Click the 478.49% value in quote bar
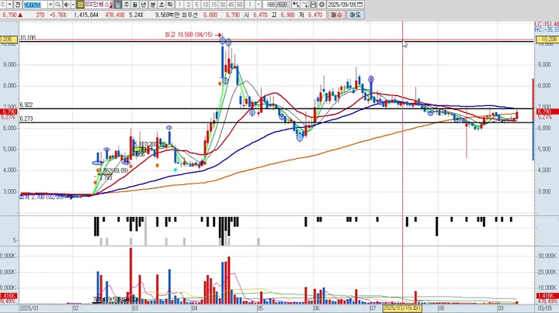The width and height of the screenshot is (559, 313). 114,15
